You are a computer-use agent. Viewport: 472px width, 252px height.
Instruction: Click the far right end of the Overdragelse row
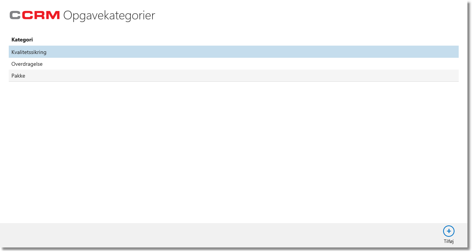[x=453, y=64]
